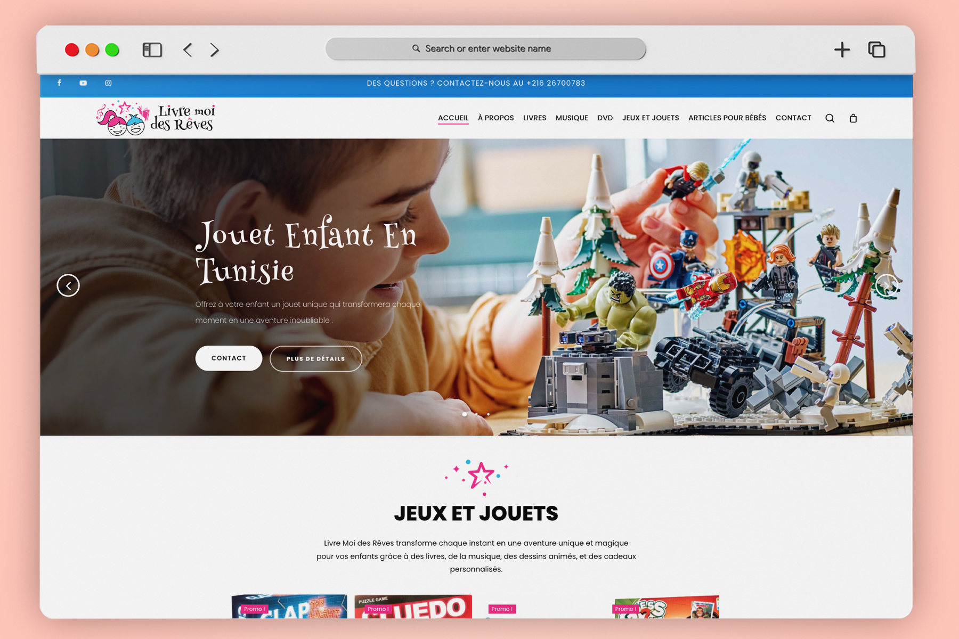Image resolution: width=959 pixels, height=639 pixels.
Task: Open the Cluedo product thumbnail
Action: (413, 607)
